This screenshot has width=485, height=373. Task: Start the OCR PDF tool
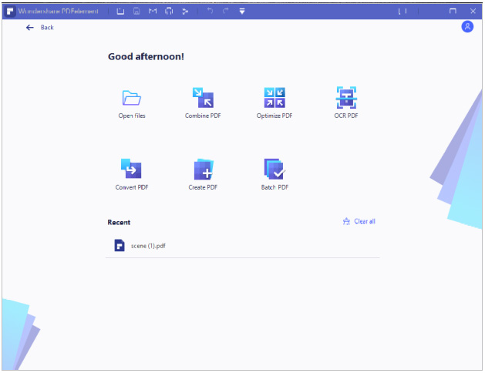(x=346, y=103)
